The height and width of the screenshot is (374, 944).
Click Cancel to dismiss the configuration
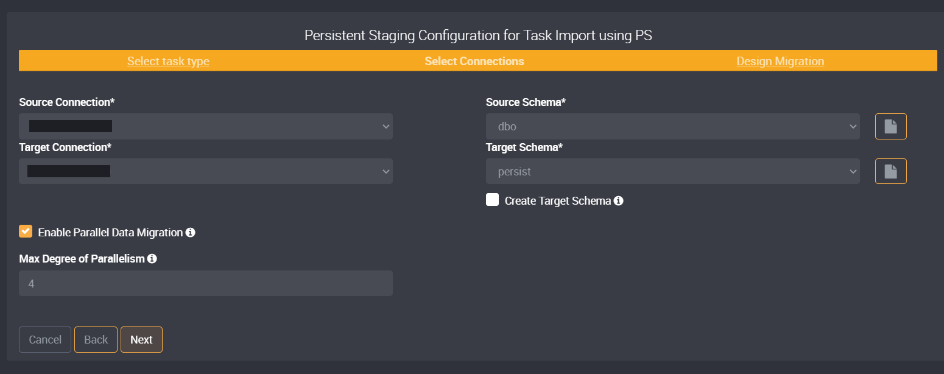[x=44, y=339]
